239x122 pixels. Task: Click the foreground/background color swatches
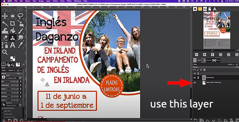click(13, 58)
